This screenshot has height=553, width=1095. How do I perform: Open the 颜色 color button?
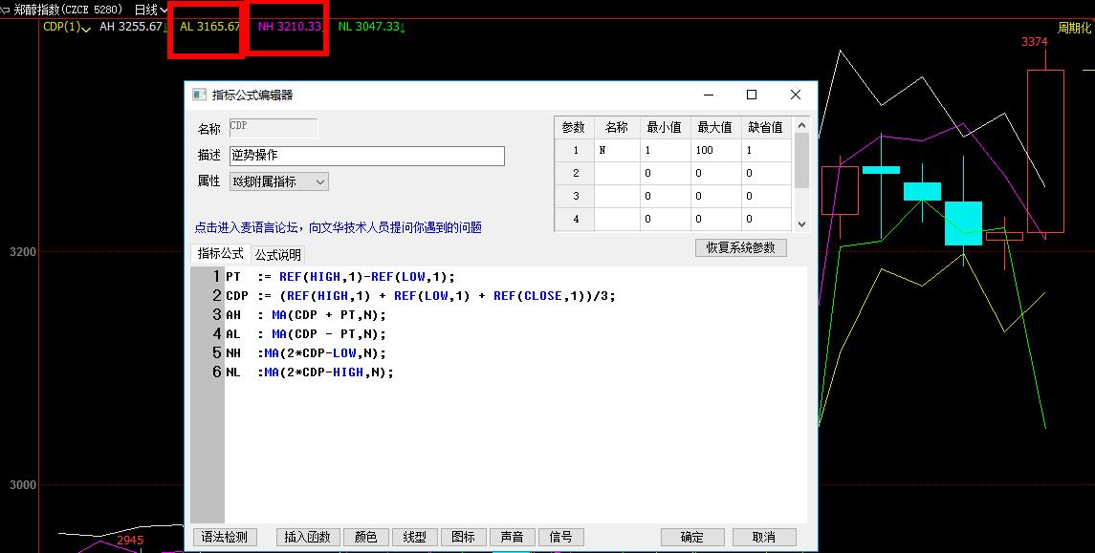pyautogui.click(x=366, y=537)
